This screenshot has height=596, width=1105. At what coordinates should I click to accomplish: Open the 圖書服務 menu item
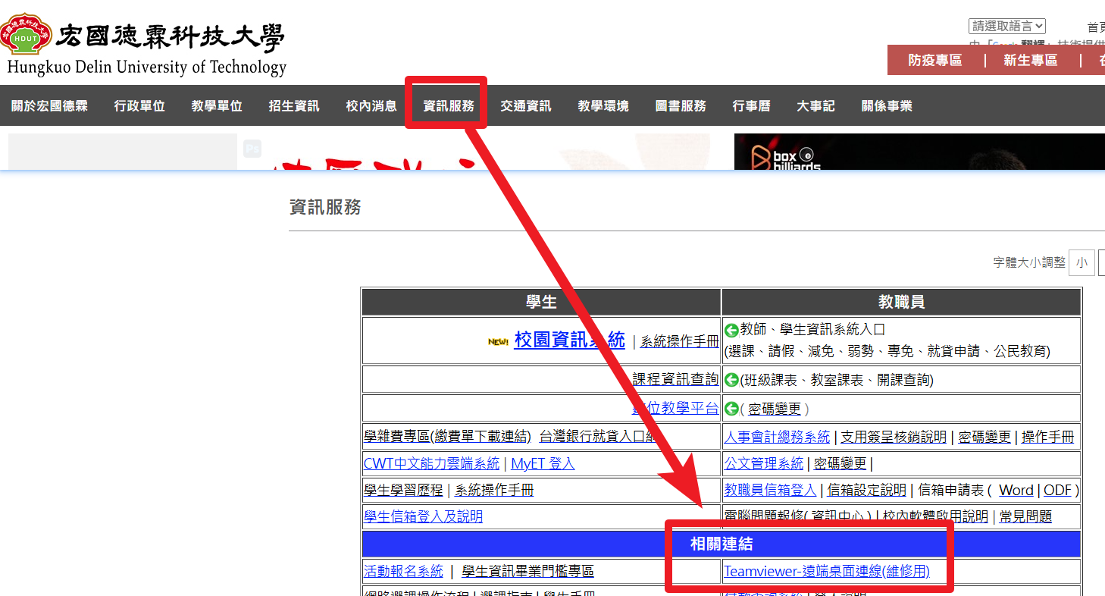681,106
